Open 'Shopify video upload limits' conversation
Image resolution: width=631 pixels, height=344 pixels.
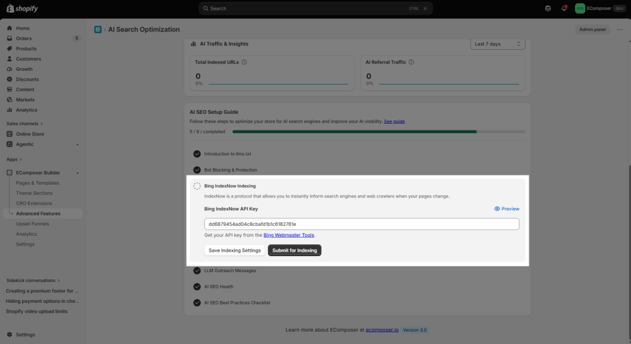pyautogui.click(x=36, y=311)
